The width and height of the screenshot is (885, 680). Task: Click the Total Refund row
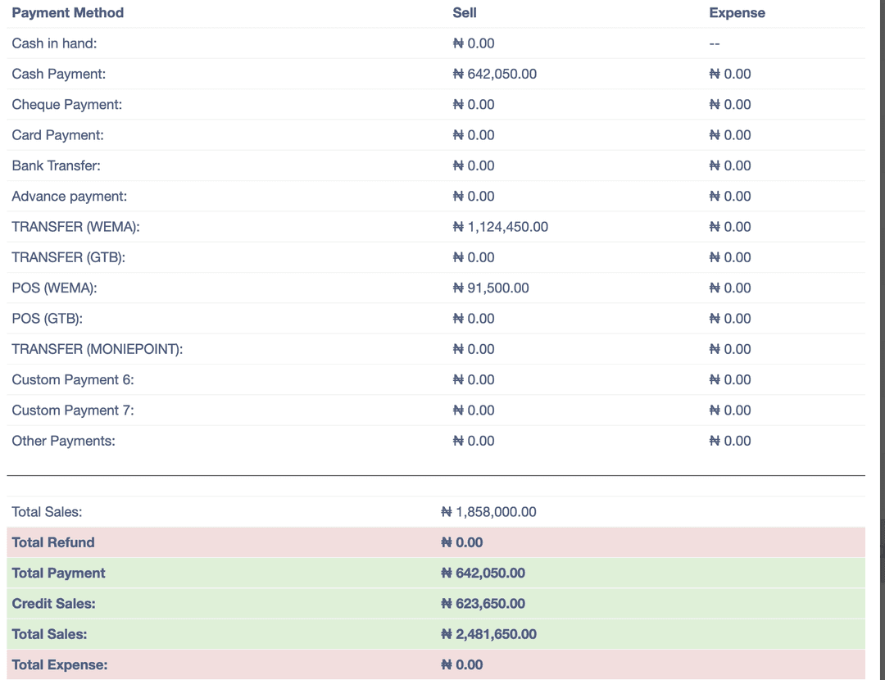(x=436, y=542)
